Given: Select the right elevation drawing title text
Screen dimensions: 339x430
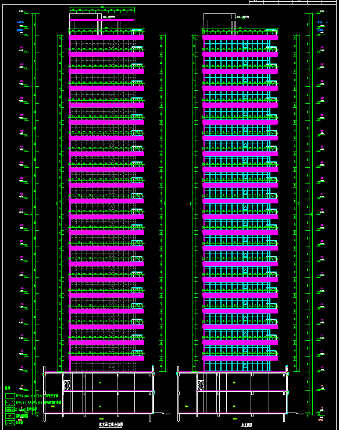Looking at the screenshot, I should click(247, 425).
